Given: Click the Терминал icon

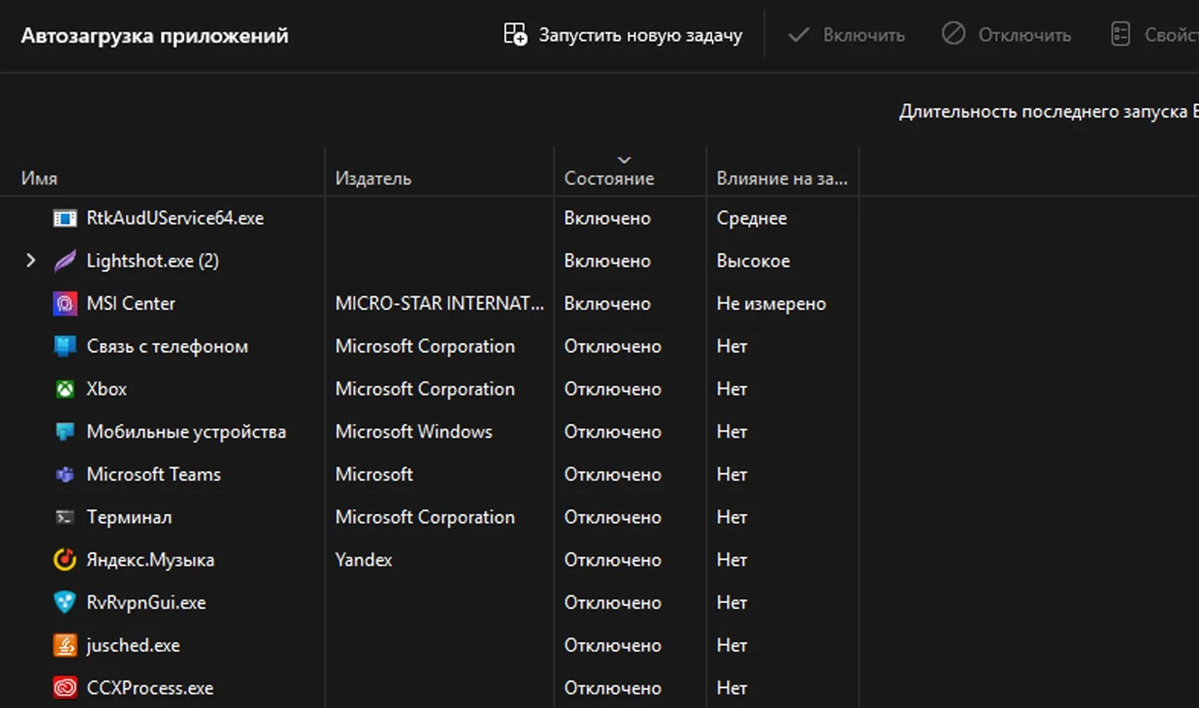Looking at the screenshot, I should 65,517.
